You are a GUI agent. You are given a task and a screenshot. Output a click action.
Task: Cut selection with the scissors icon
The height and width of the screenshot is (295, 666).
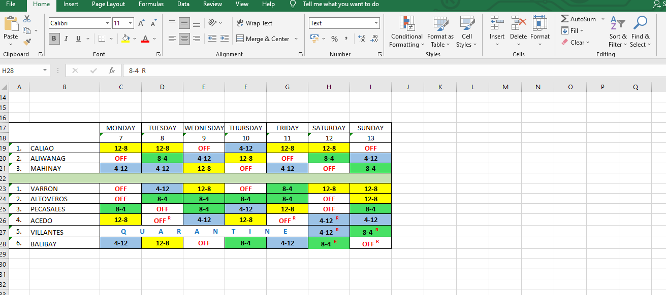27,19
